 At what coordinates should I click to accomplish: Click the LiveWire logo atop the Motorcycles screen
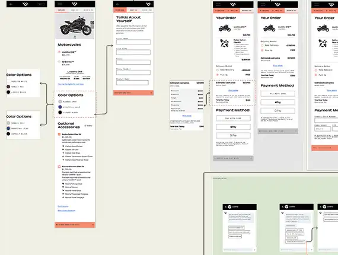tap(75, 4)
